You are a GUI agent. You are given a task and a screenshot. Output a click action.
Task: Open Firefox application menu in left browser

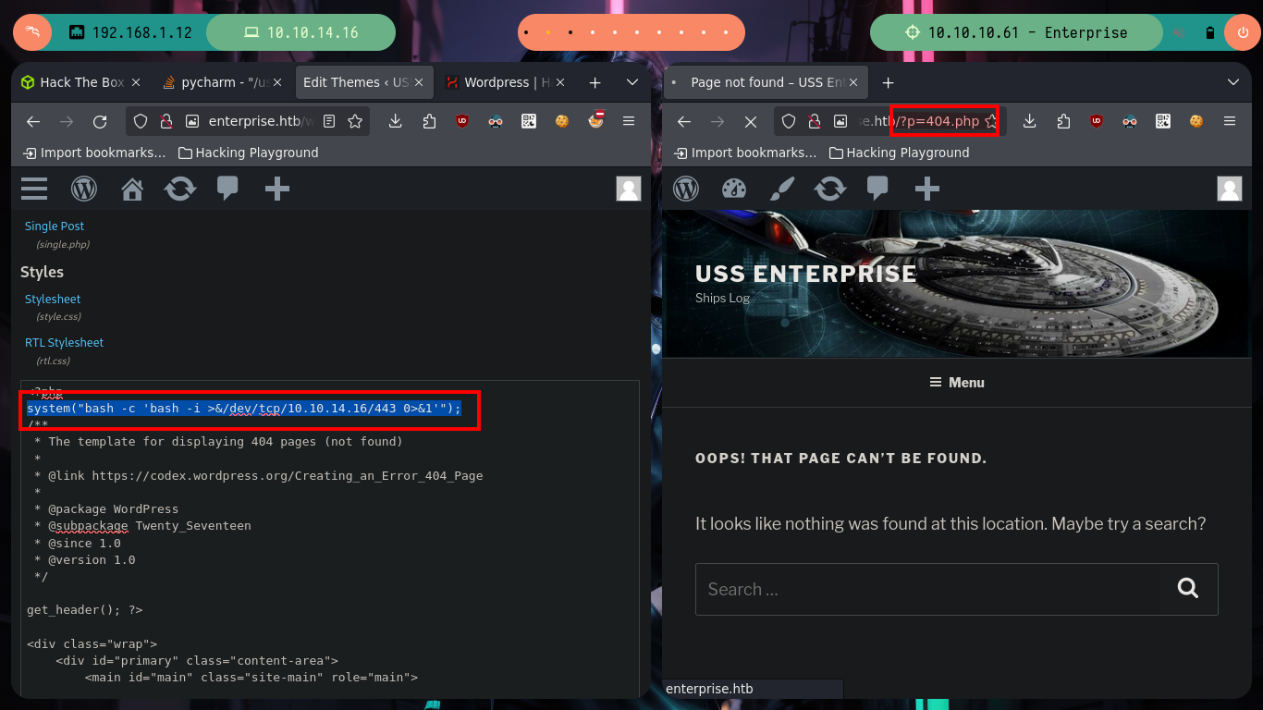[x=629, y=121]
